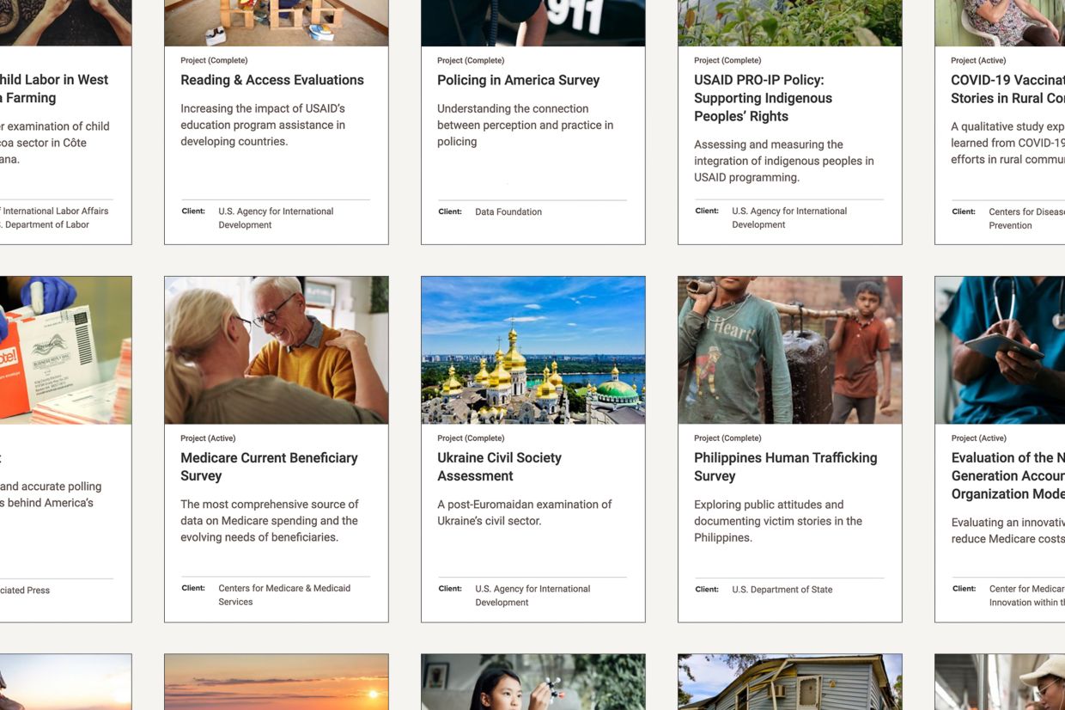Click the Reading & Access card image

coord(277,23)
